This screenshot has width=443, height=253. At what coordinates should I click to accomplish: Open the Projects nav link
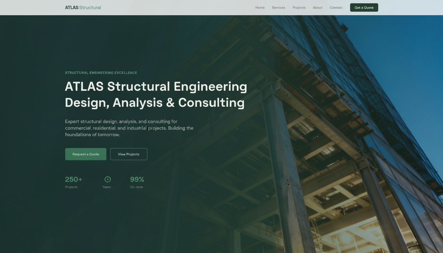299,8
